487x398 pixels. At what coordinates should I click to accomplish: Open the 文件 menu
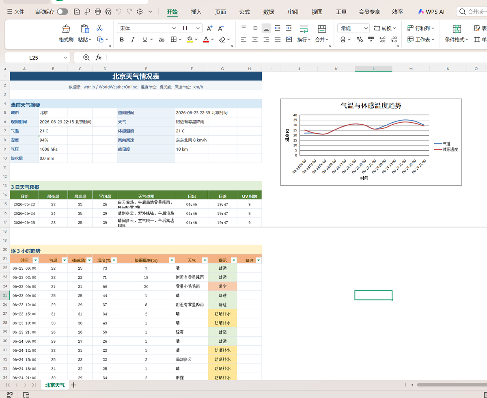(x=15, y=12)
